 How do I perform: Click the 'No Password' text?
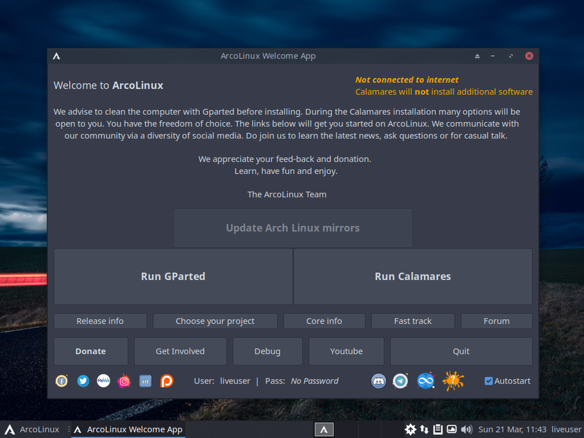[315, 381]
